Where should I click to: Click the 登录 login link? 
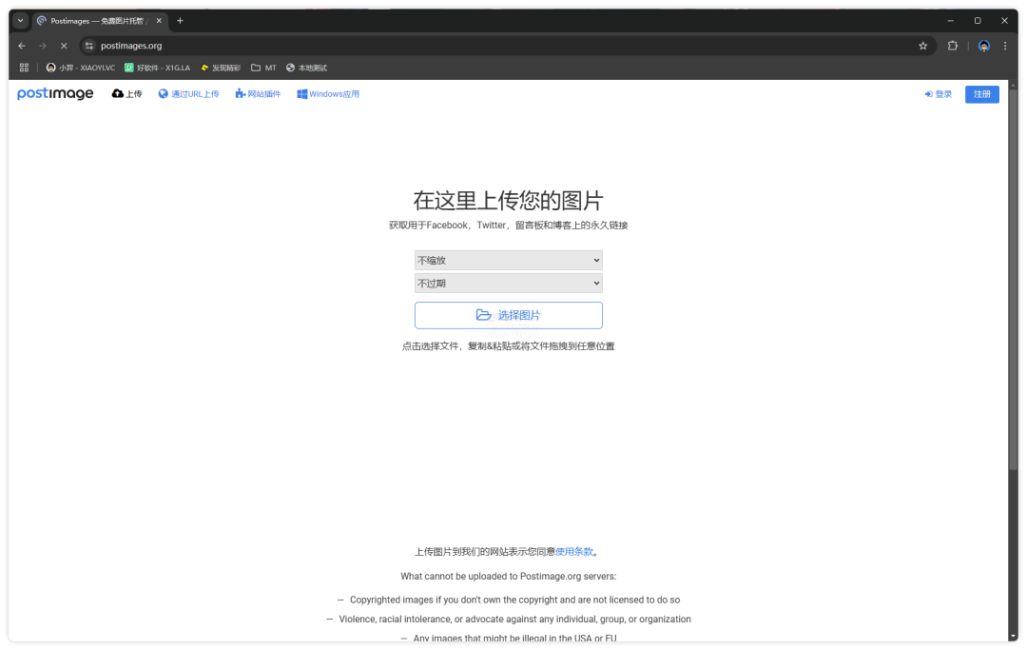(938, 94)
